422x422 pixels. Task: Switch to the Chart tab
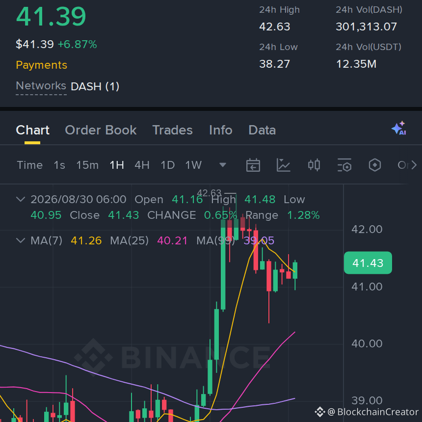pos(32,130)
